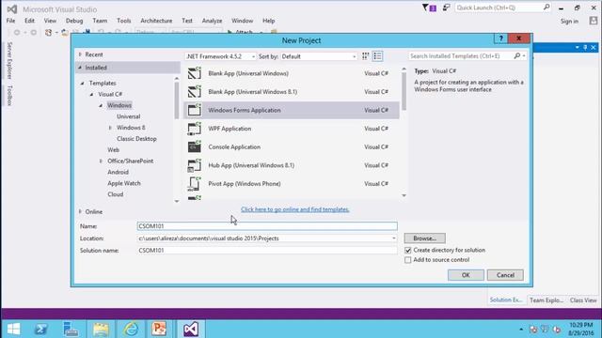The image size is (602, 338).
Task: Expand the Online section
Action: click(80, 211)
